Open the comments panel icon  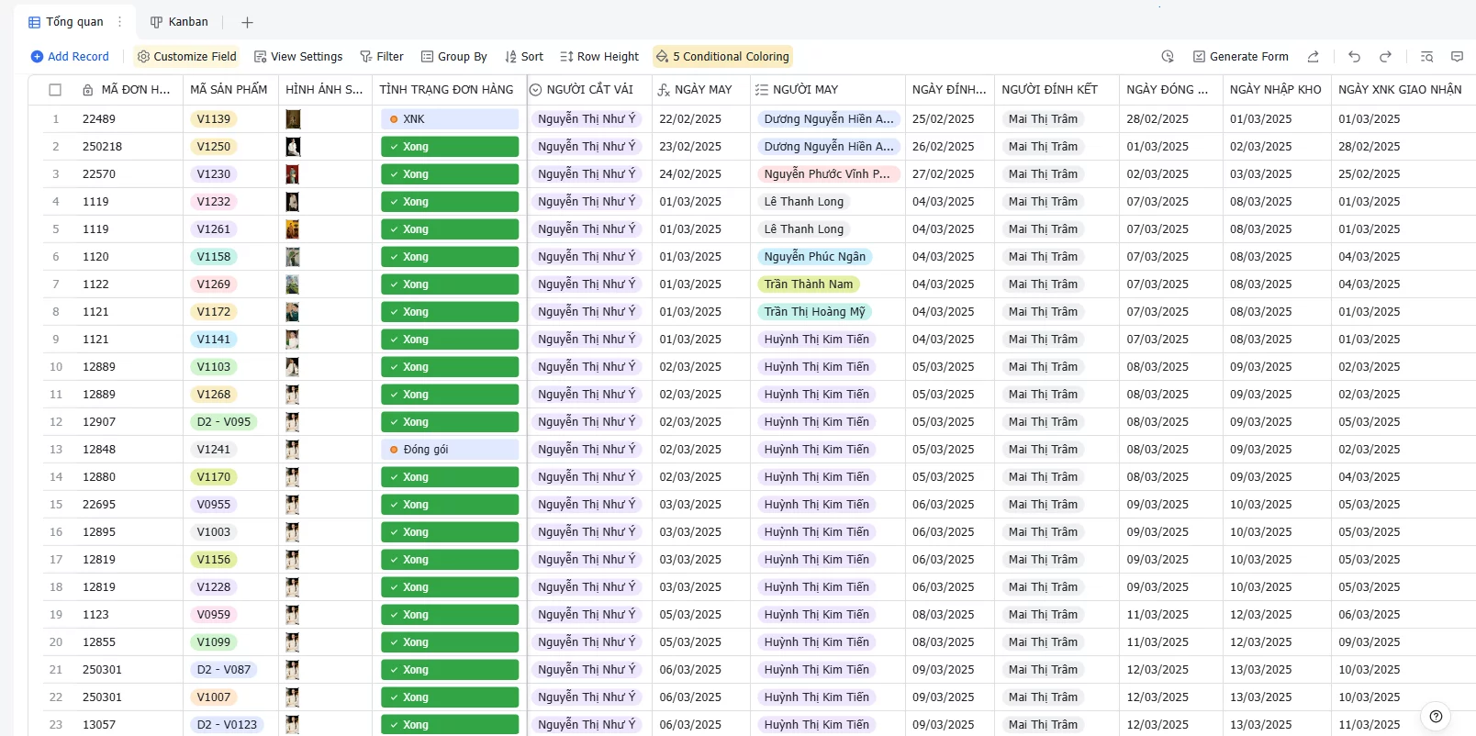[x=1457, y=57]
